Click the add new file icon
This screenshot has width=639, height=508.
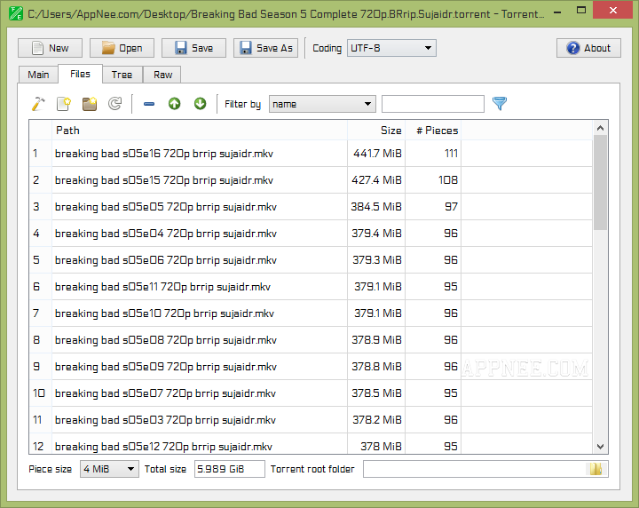(x=64, y=104)
